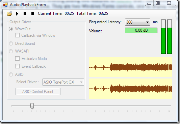Click the toolbar grip handle

click(x=4, y=13)
